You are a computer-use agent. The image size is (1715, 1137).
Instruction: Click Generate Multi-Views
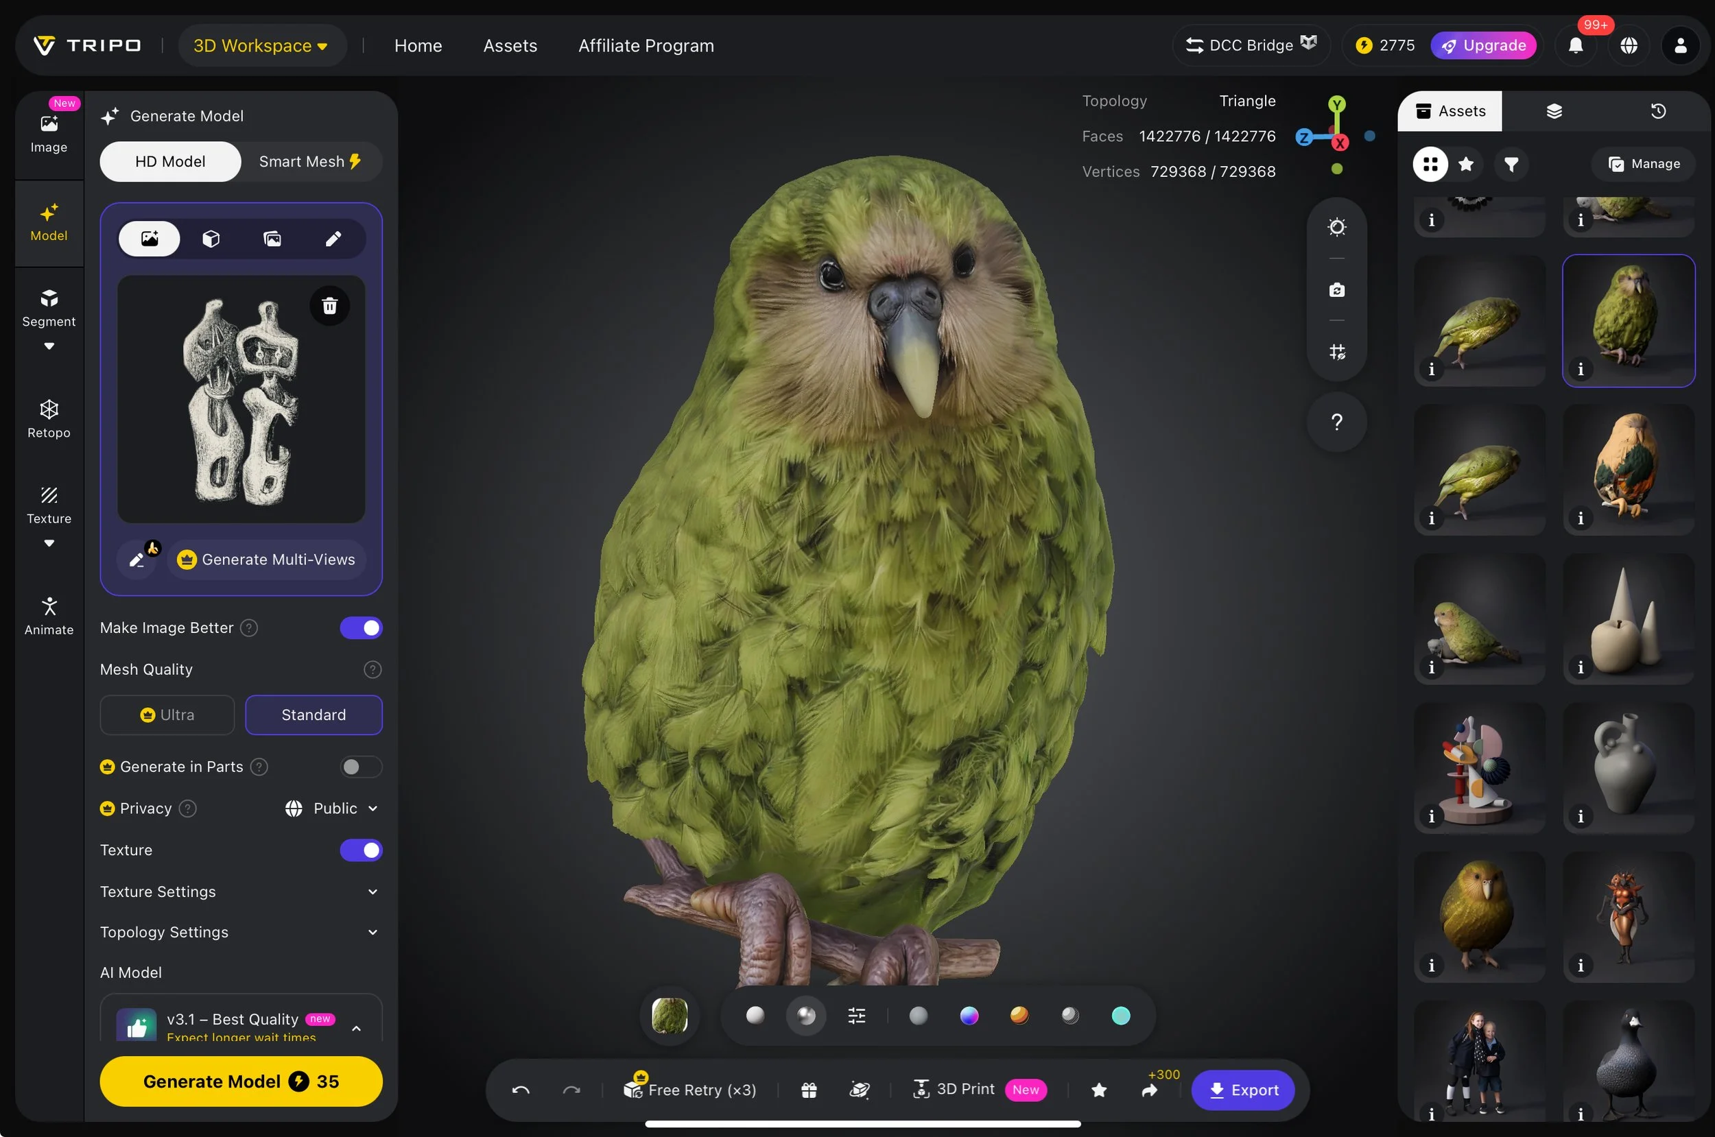[266, 560]
